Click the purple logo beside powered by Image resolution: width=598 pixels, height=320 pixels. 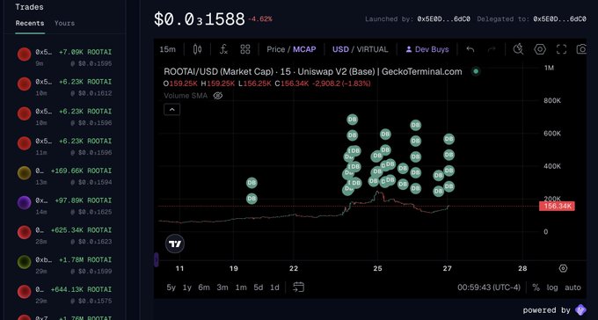[580, 309]
